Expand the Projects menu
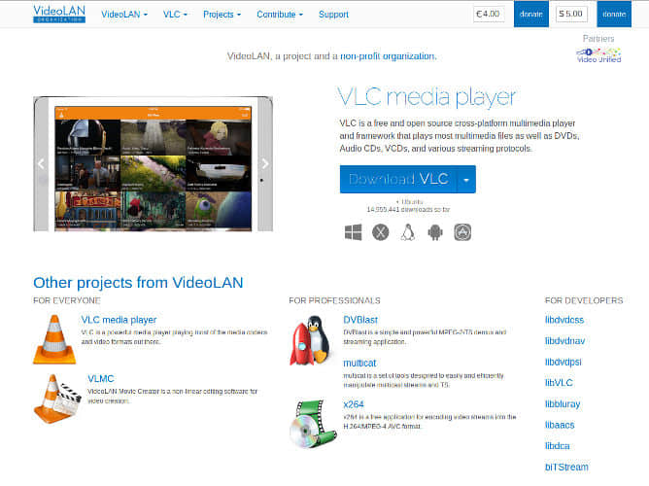649x486 pixels. point(222,15)
